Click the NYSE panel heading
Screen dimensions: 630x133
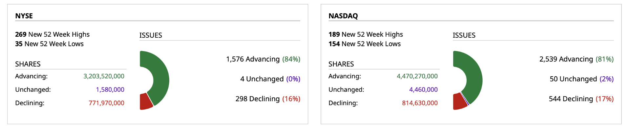pos(24,16)
